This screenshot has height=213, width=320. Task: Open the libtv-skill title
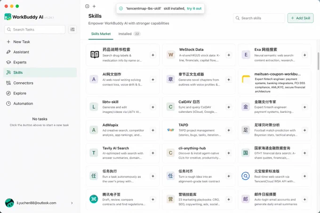[110, 102]
